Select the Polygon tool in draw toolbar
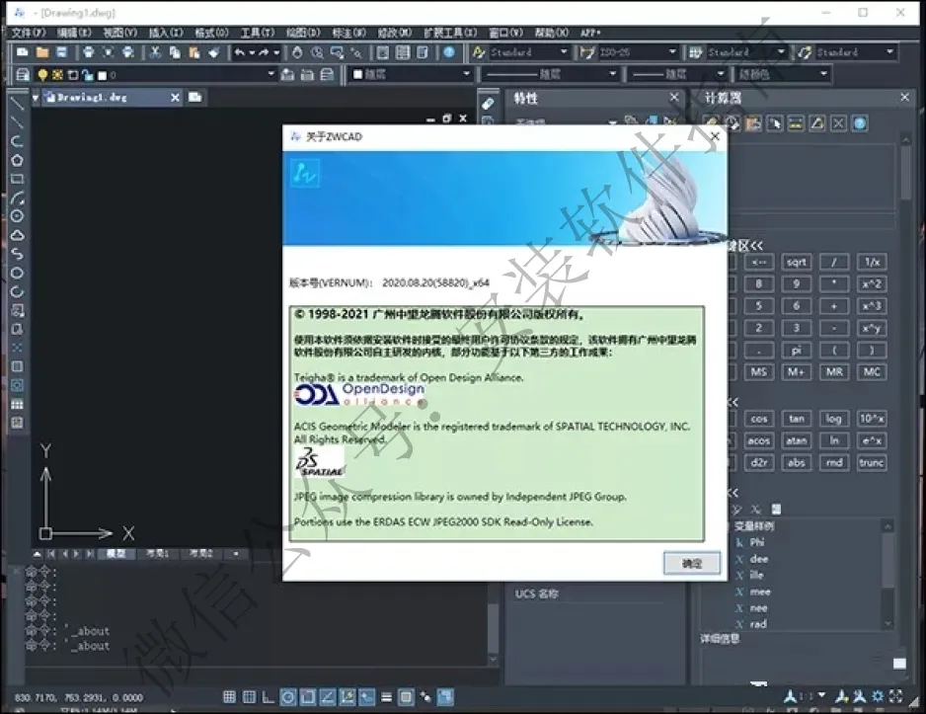The image size is (926, 714). (x=17, y=160)
